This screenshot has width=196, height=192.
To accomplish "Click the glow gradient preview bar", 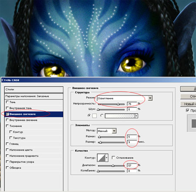I will (x=120, y=116).
